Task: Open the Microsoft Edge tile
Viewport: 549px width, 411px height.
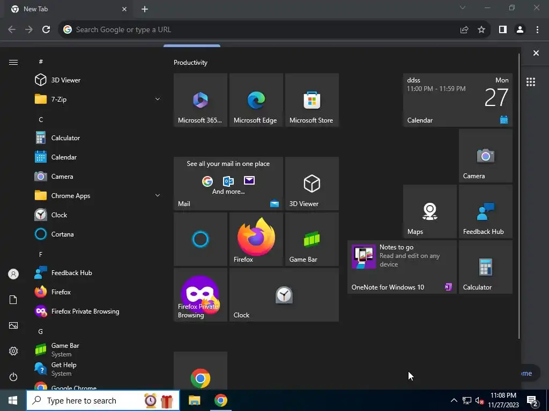Action: click(256, 100)
